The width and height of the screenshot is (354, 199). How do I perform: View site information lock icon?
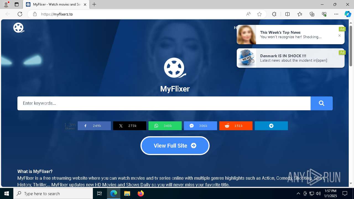[x=35, y=14]
